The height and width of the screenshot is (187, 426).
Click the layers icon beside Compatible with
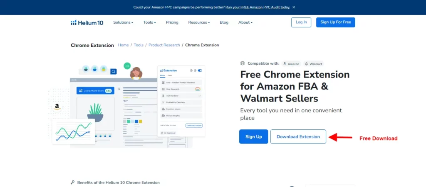tap(243, 63)
